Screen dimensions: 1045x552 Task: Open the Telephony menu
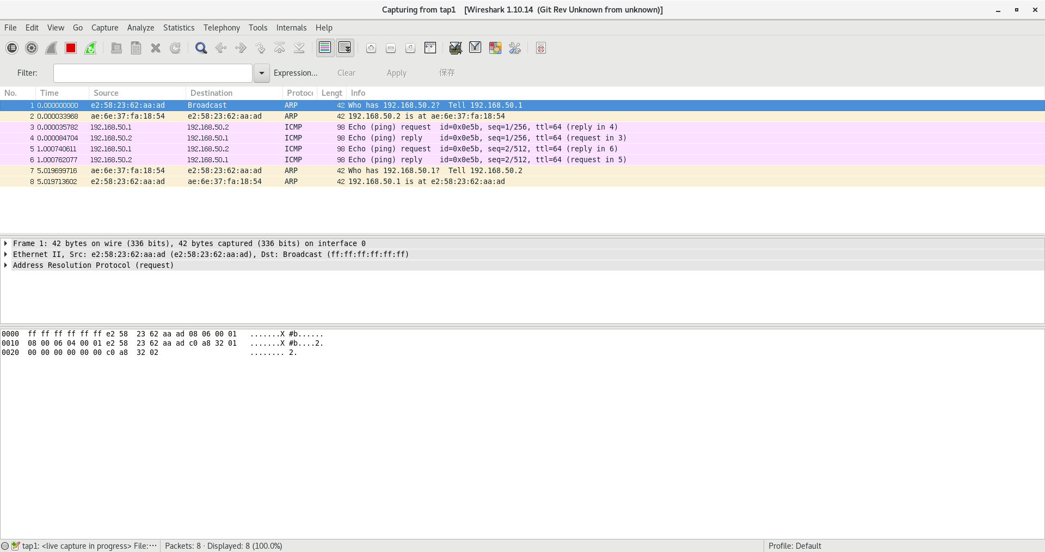point(222,28)
